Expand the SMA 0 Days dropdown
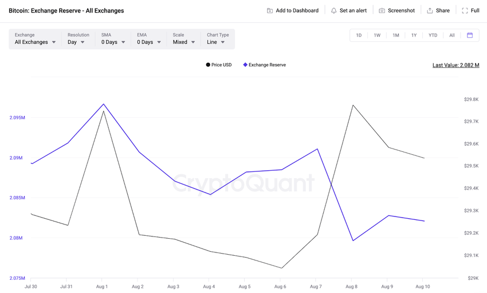The image size is (487, 293). click(113, 39)
